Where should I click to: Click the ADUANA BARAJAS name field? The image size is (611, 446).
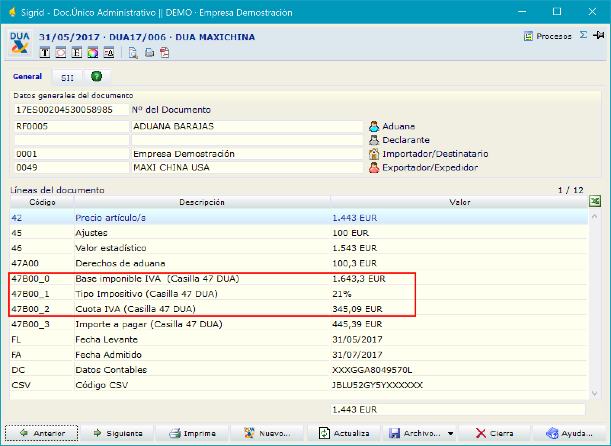(247, 126)
